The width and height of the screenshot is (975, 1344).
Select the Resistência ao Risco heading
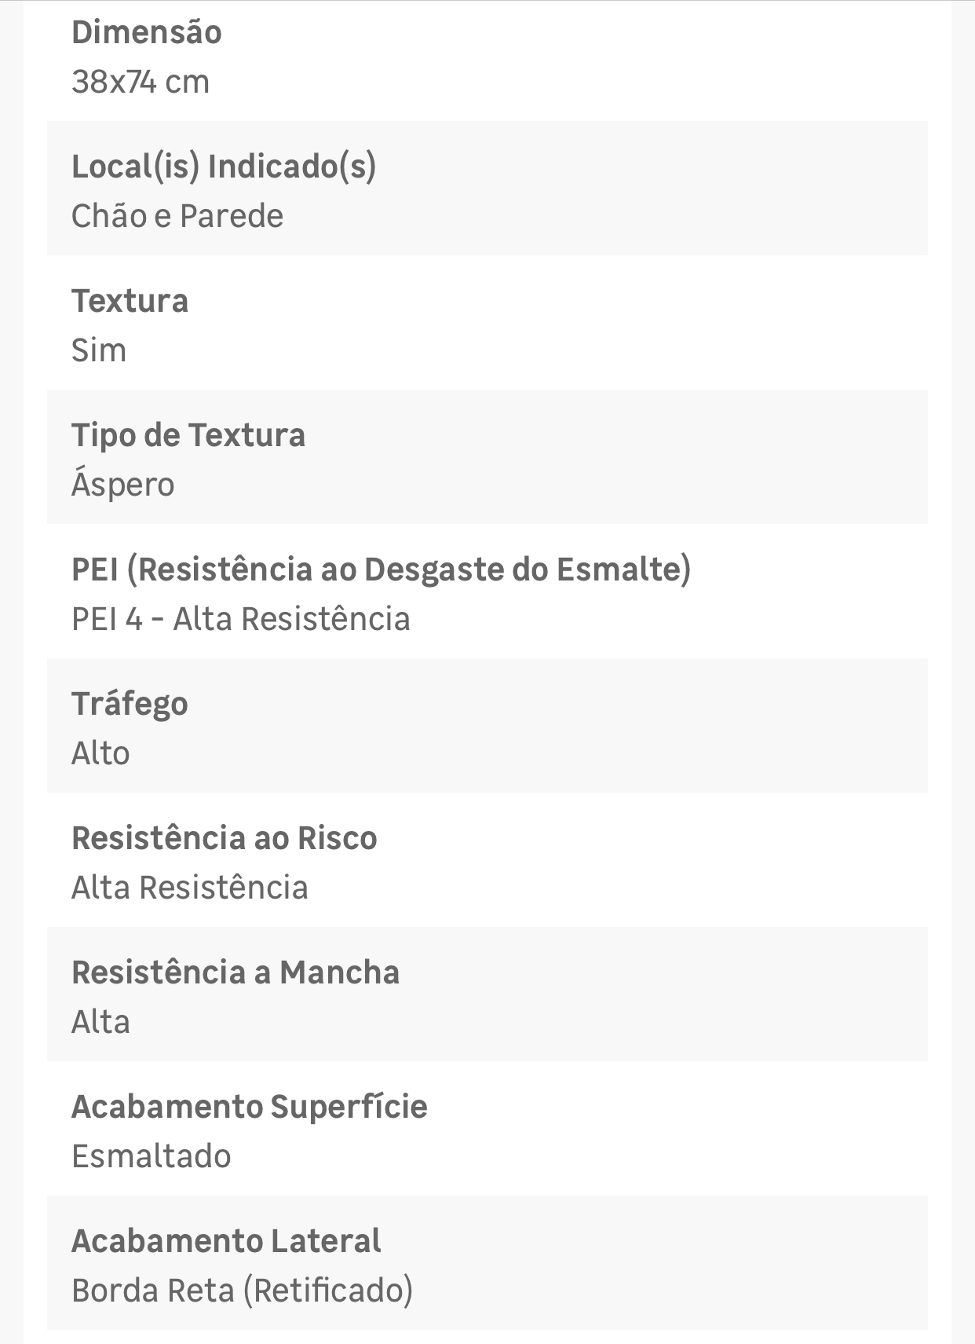click(225, 838)
